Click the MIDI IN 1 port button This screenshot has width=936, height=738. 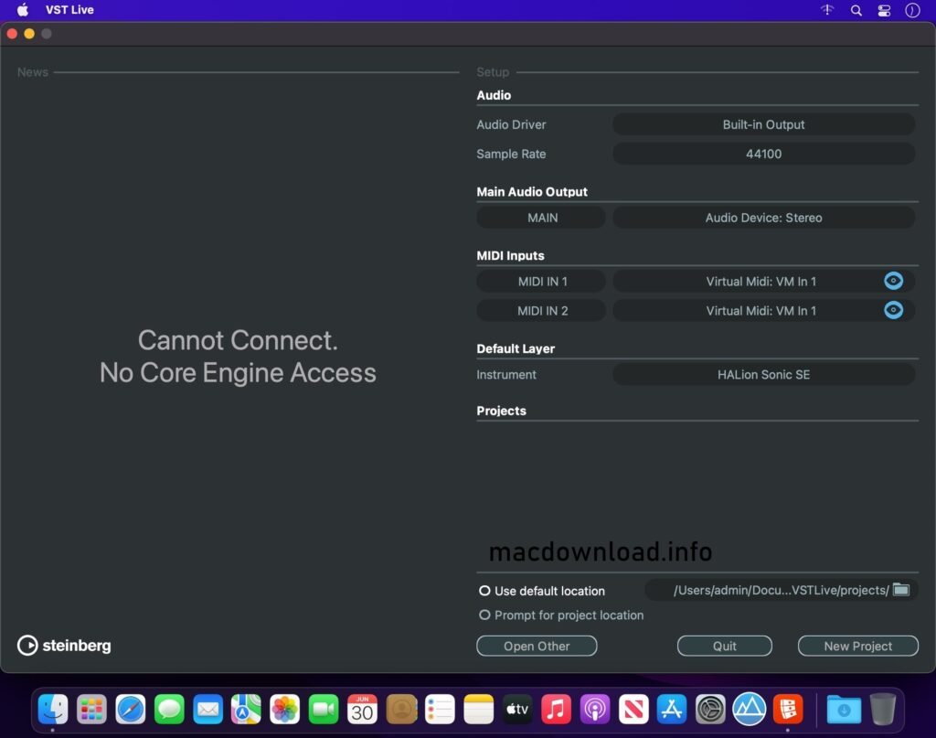pyautogui.click(x=541, y=281)
